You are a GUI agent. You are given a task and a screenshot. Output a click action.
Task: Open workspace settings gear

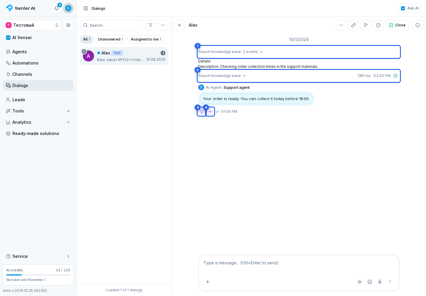pos(68,25)
